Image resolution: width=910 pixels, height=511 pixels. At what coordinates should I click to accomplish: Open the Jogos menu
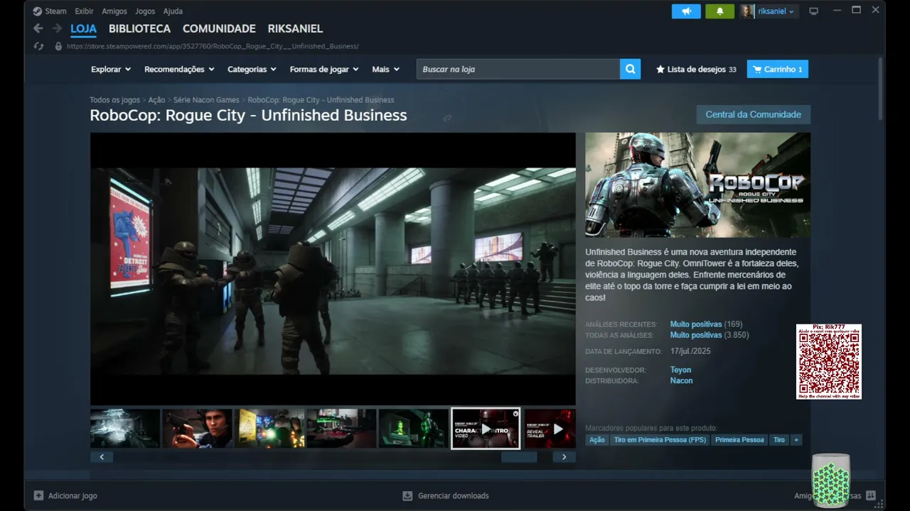point(145,11)
